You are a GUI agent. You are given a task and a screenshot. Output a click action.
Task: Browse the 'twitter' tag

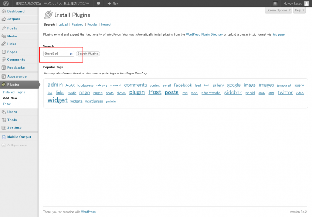pyautogui.click(x=285, y=93)
